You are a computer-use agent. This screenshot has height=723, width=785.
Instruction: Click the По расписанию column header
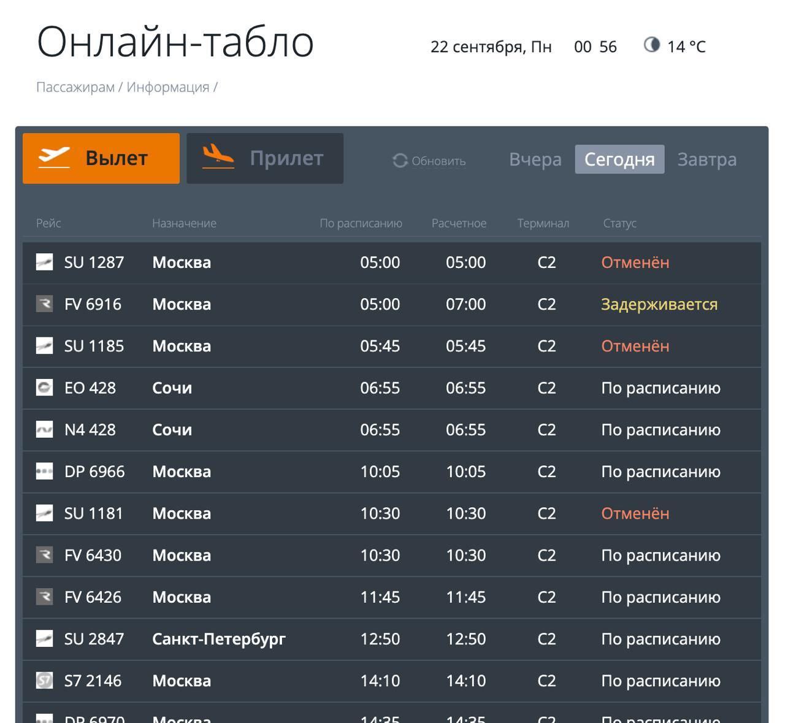click(361, 223)
